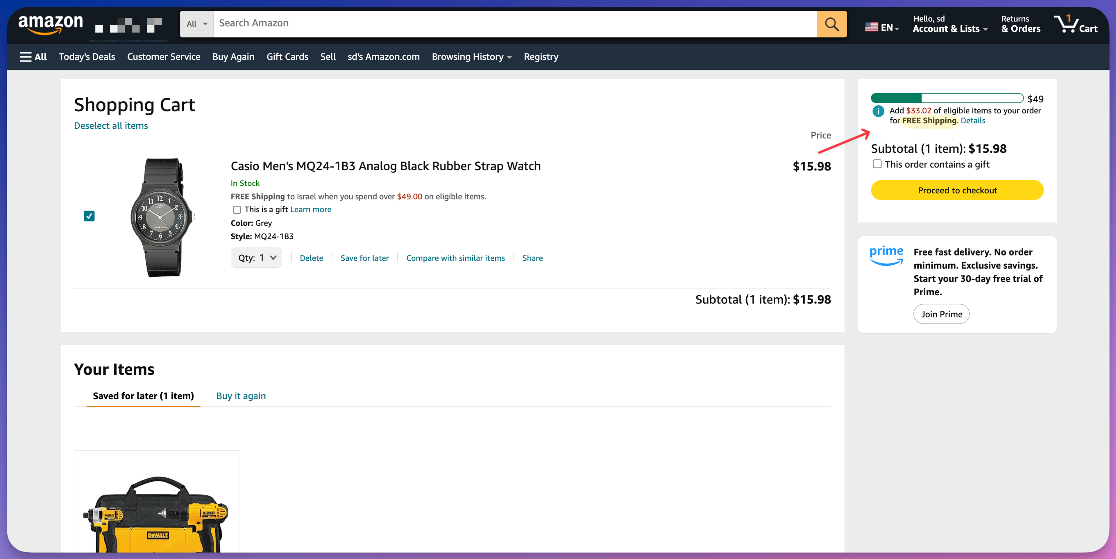Switch to the 'Buy it again' tab
Screen dimensions: 1116x559
click(241, 396)
